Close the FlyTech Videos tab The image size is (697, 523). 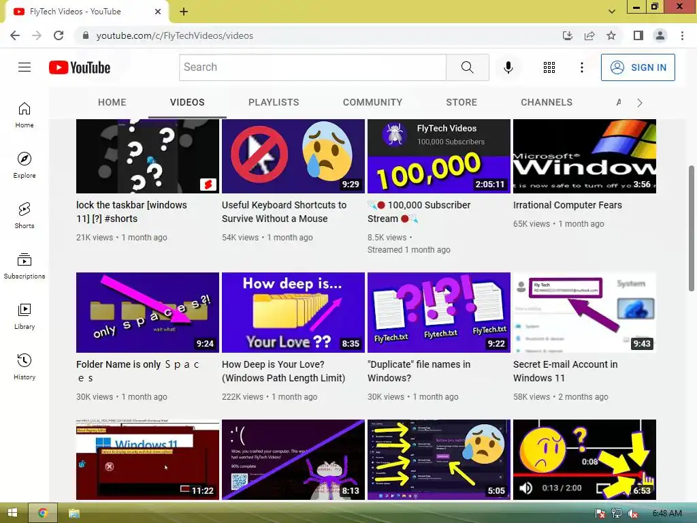click(158, 12)
